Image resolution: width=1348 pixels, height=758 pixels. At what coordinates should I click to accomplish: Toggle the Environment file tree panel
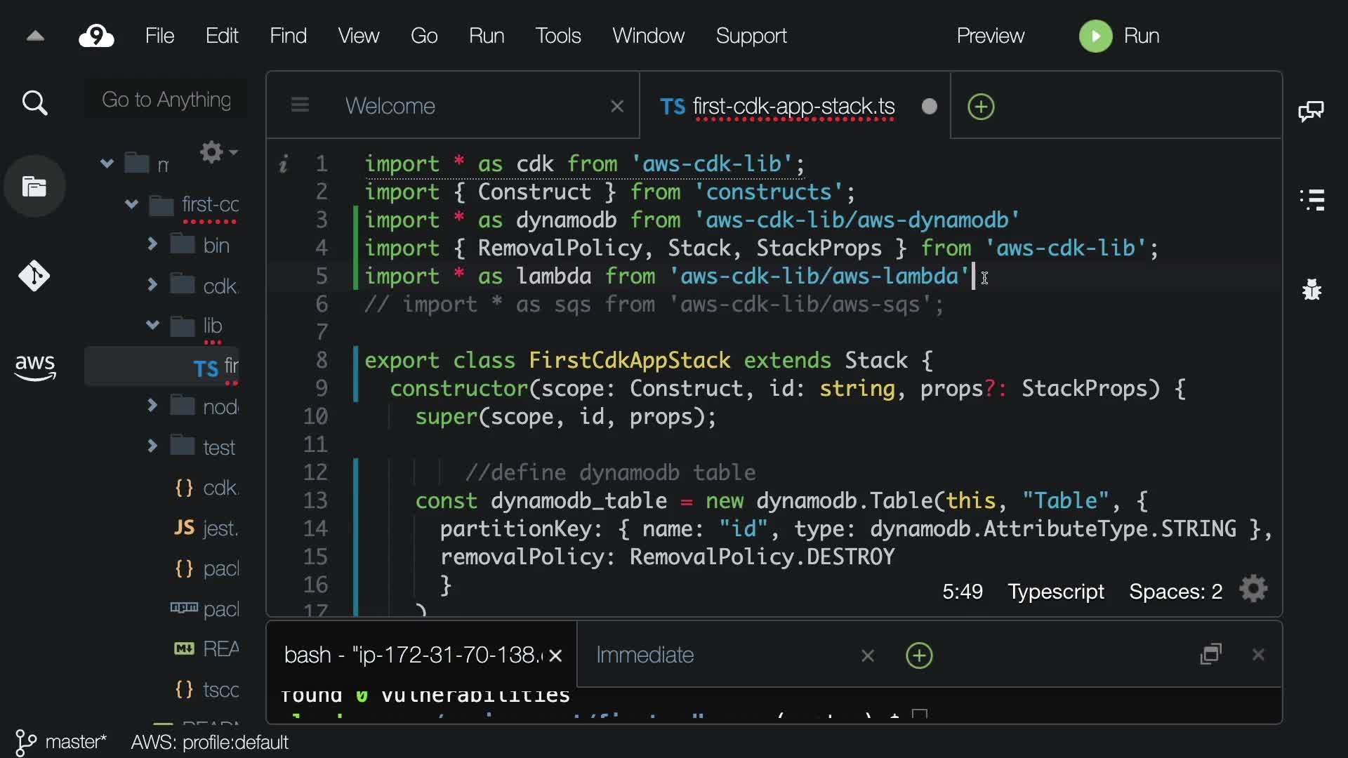34,187
